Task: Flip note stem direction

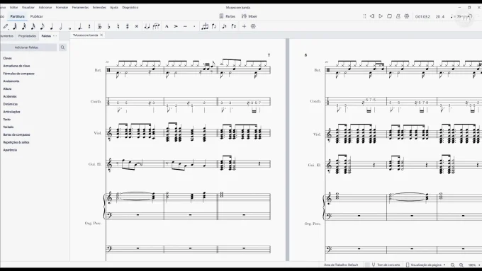Action: (x=214, y=26)
